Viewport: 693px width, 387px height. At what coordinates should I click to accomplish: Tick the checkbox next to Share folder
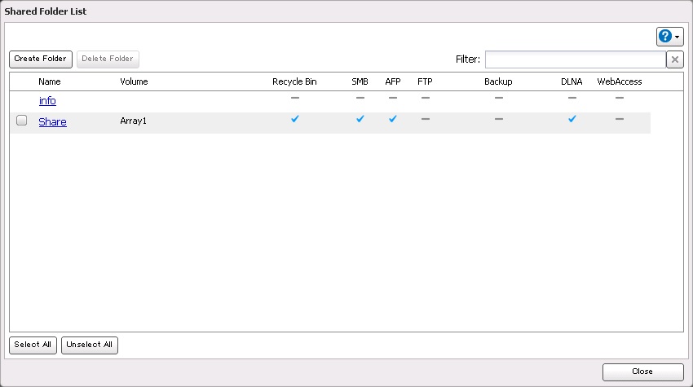click(x=22, y=121)
